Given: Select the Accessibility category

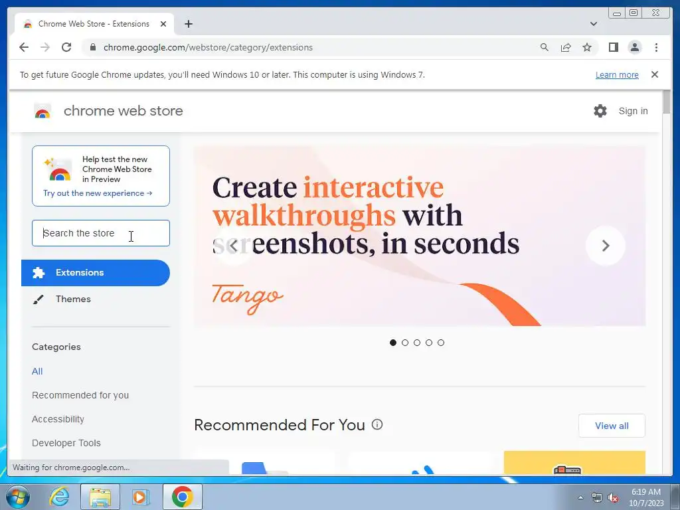Looking at the screenshot, I should 58,420.
